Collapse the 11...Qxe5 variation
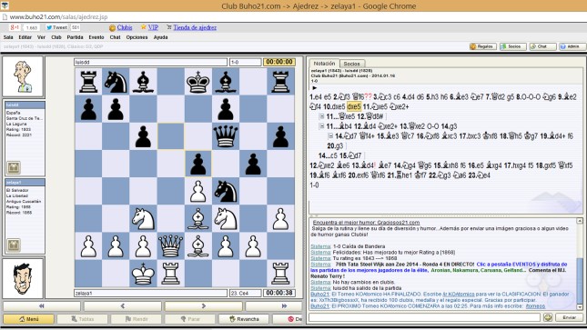Viewport: 587px width, 330px height. point(321,116)
